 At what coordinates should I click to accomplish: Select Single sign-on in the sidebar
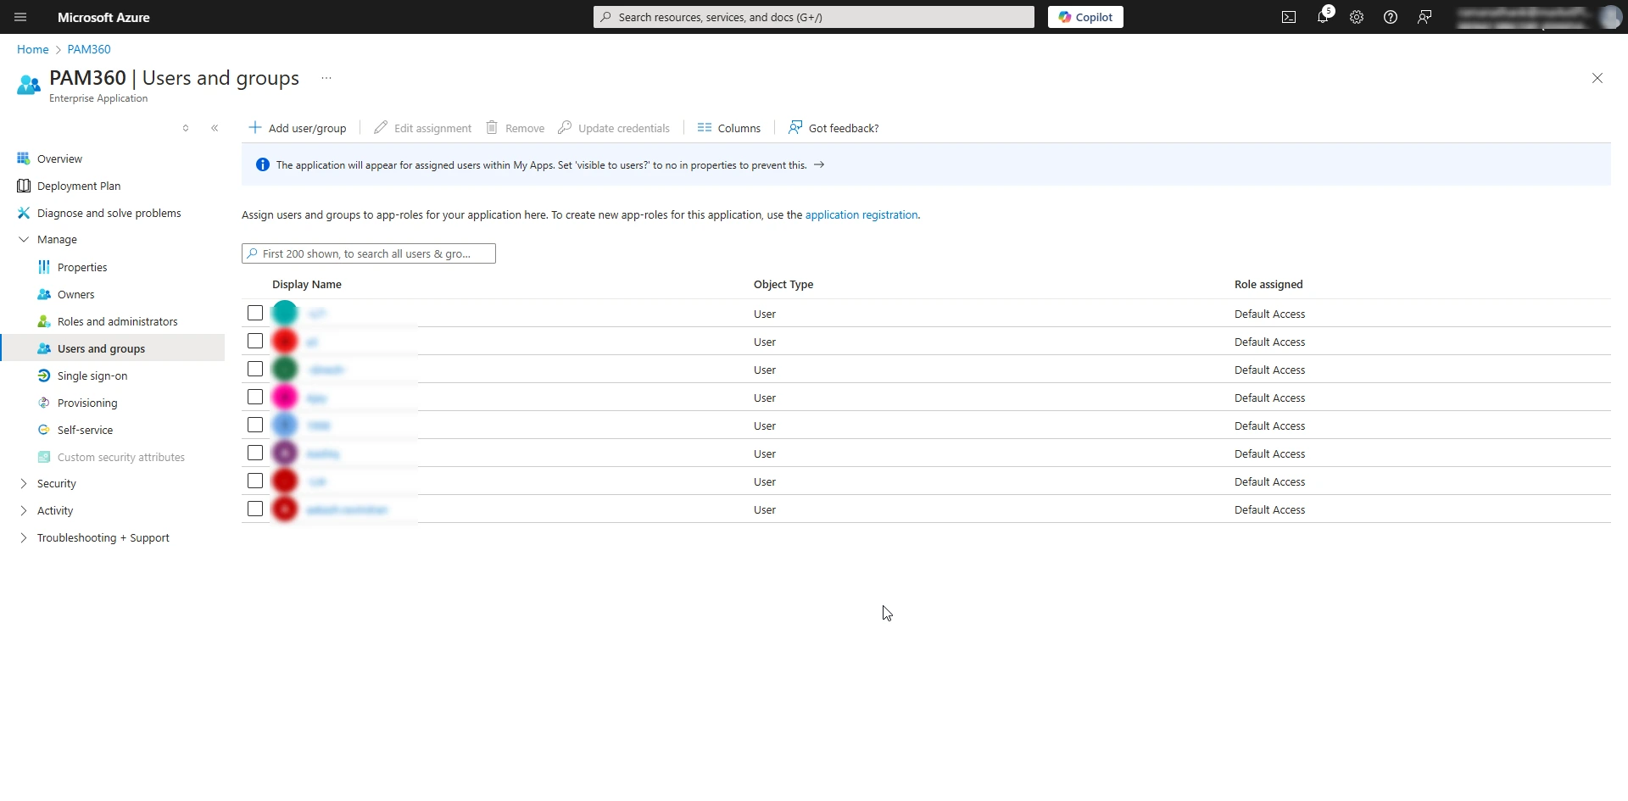coord(92,375)
